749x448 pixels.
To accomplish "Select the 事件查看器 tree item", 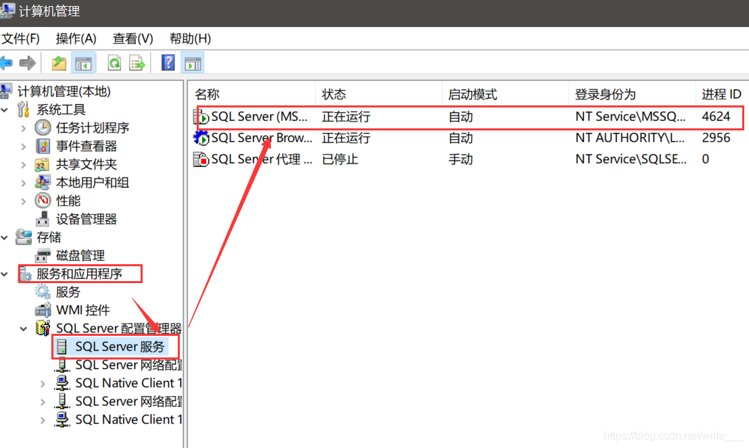I will coord(87,146).
